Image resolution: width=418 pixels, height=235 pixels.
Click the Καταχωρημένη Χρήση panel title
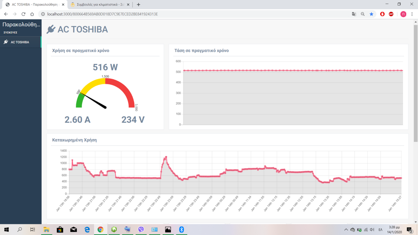tap(74, 140)
